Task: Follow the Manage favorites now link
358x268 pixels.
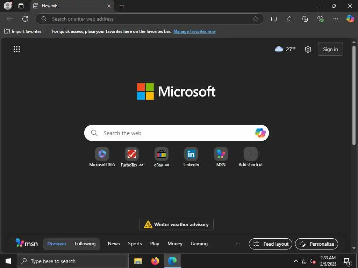Action: [x=194, y=31]
